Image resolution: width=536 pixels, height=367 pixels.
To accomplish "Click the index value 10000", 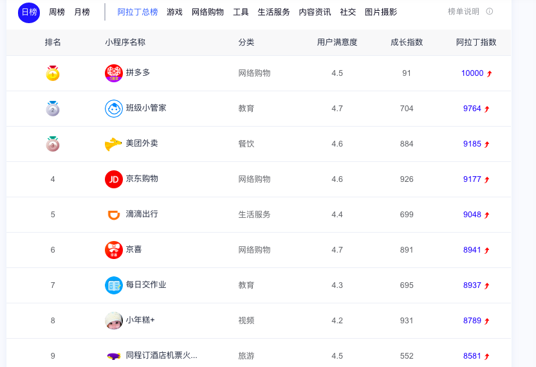I will 472,73.
